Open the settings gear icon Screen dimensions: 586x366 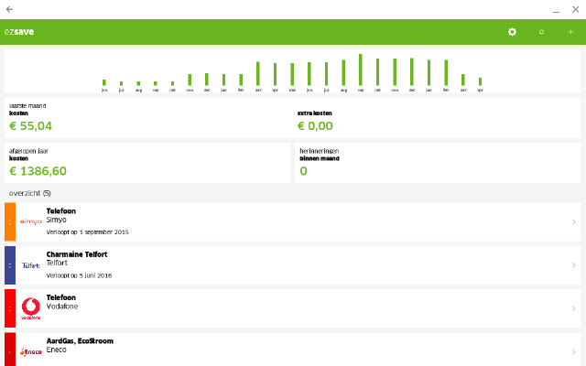512,32
